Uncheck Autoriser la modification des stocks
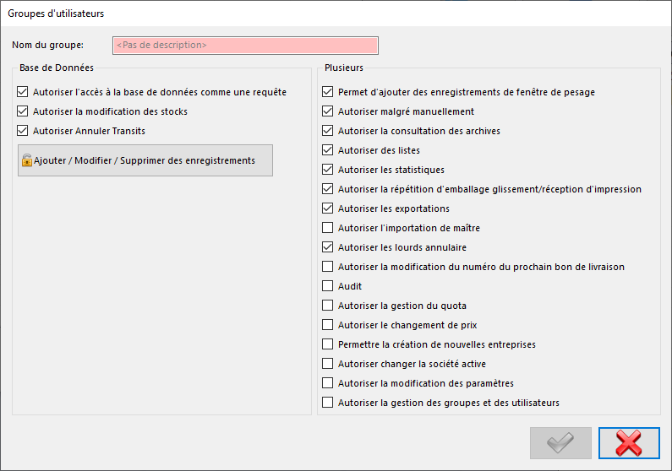The image size is (672, 471). pos(23,111)
